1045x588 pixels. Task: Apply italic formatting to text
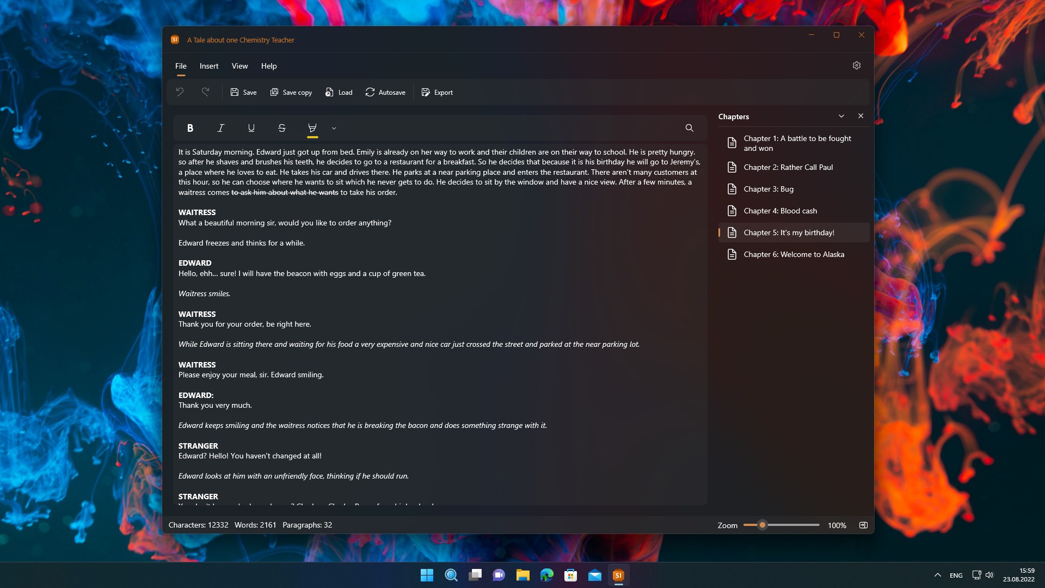tap(220, 128)
